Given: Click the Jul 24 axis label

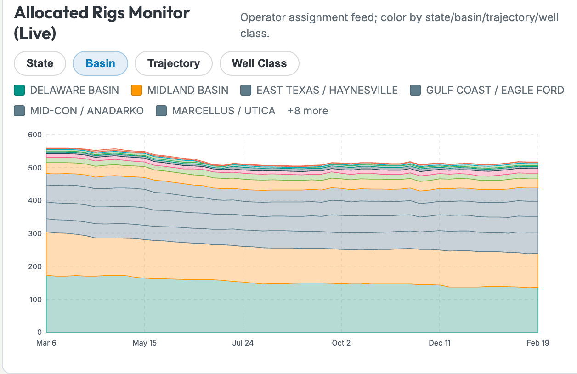Looking at the screenshot, I should (x=243, y=343).
